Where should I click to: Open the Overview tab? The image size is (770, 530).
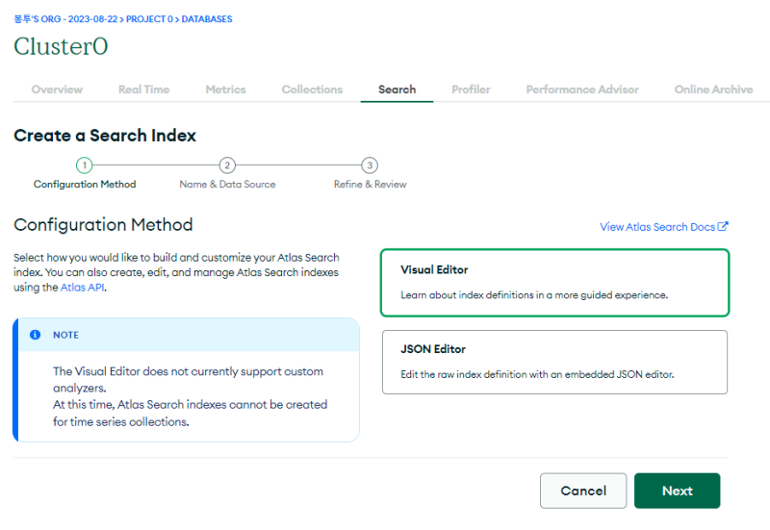coord(57,89)
